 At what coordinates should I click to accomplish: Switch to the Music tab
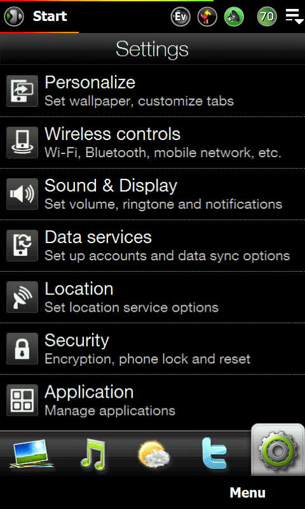93,454
